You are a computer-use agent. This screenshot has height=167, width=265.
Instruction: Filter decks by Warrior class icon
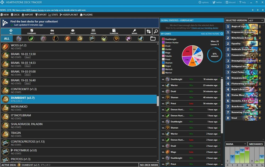pyautogui.click(x=141, y=38)
